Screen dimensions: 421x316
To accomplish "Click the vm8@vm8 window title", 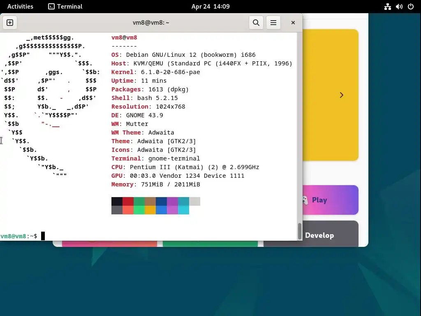I will pyautogui.click(x=151, y=23).
